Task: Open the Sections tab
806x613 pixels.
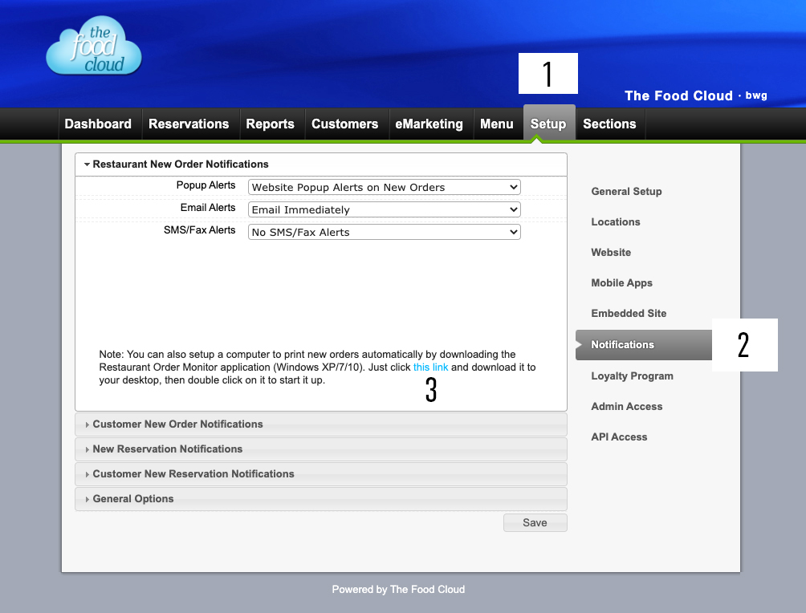Action: pos(609,124)
